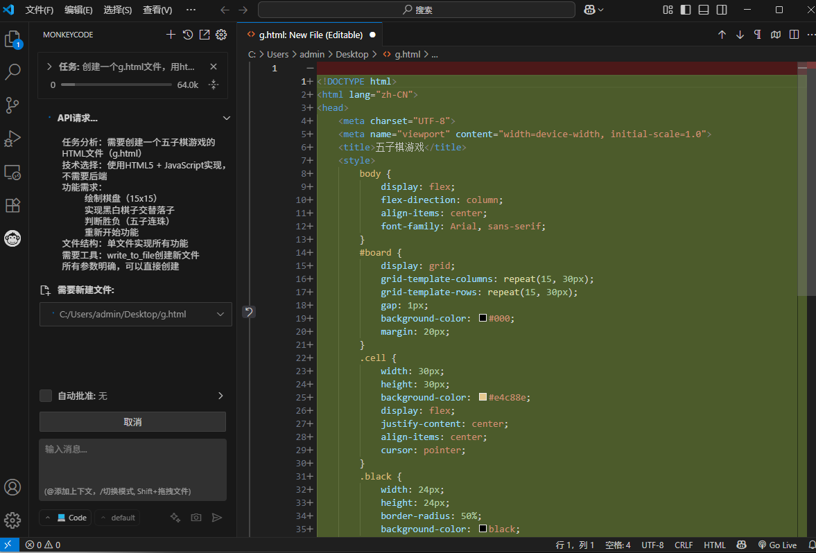
Task: Open the Remote Explorer view
Action: coord(12,172)
